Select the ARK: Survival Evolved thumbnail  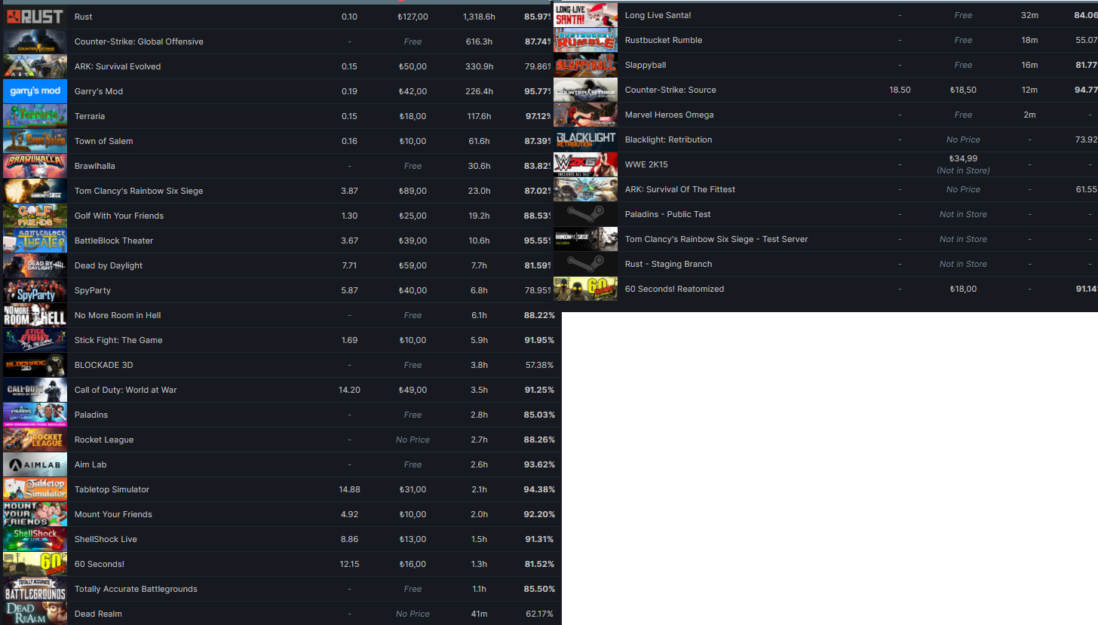click(x=35, y=66)
